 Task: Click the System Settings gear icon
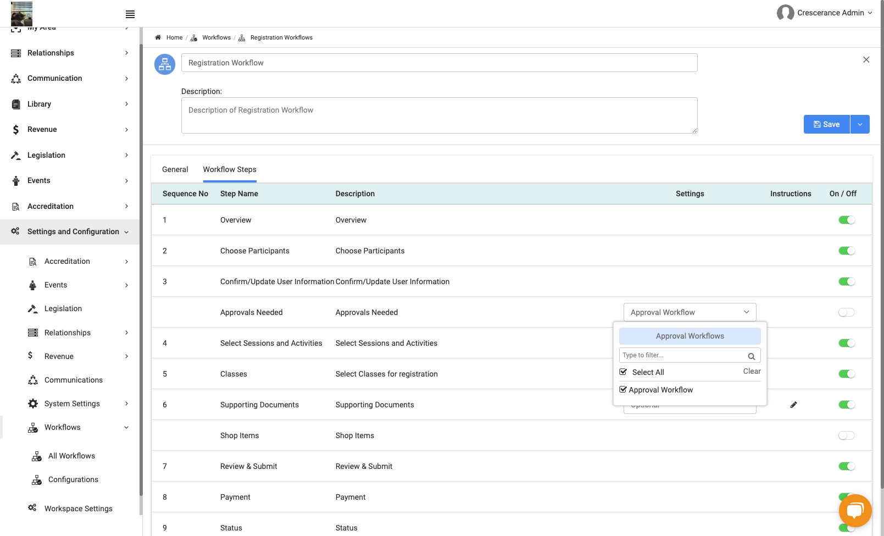(33, 404)
